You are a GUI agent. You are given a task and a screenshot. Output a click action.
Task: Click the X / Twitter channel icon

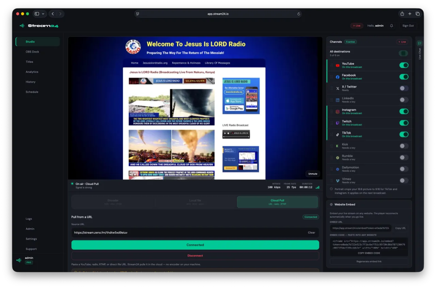pos(338,88)
